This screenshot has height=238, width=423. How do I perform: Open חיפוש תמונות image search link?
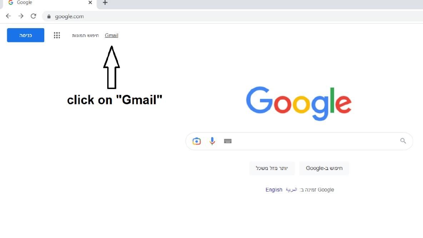pos(86,35)
